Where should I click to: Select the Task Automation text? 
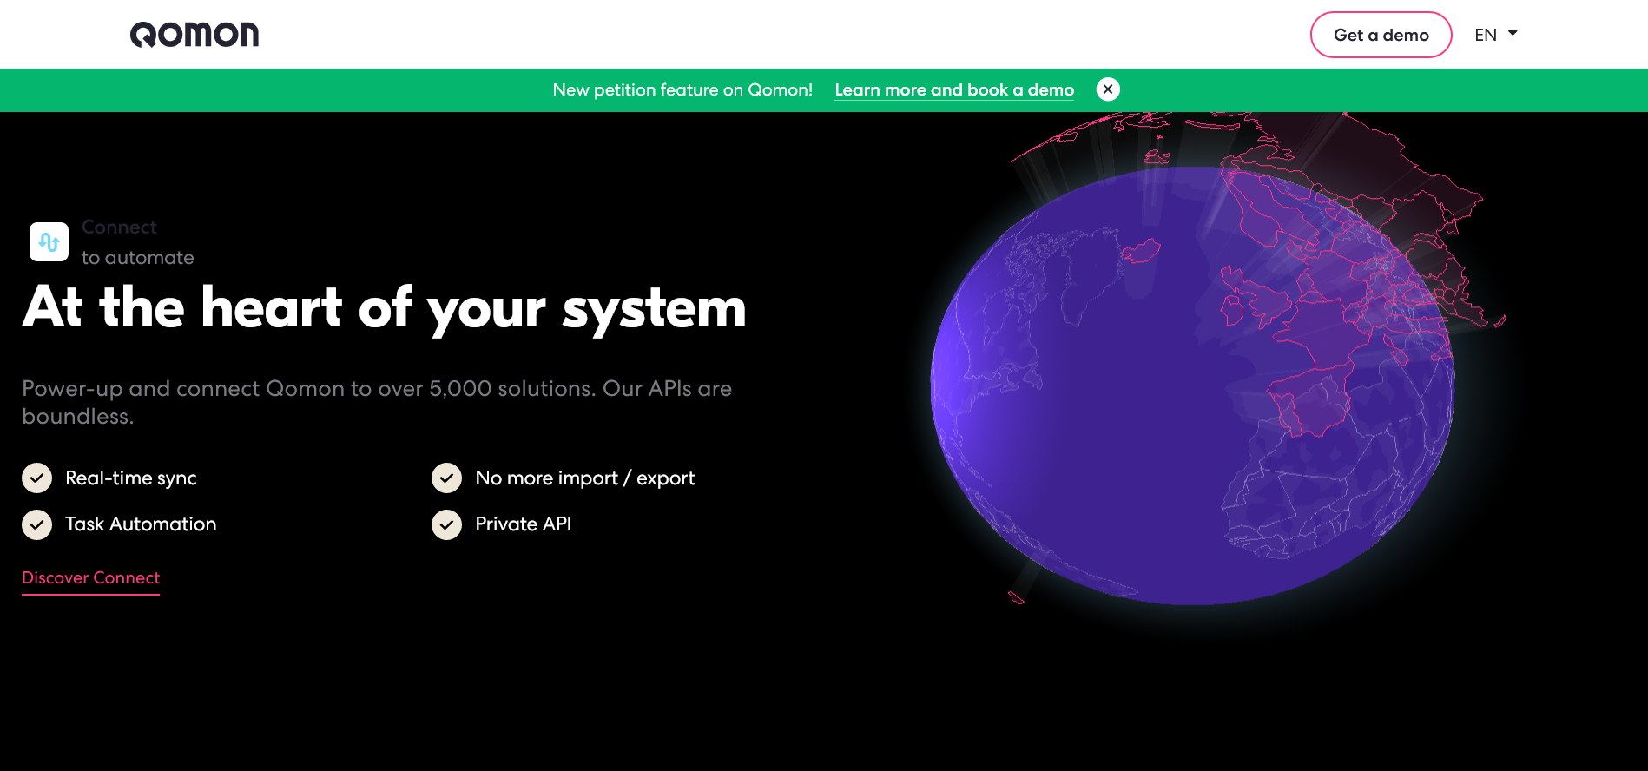click(x=141, y=524)
